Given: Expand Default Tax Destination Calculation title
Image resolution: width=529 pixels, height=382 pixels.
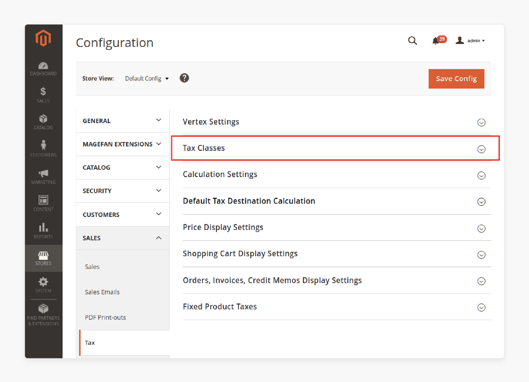Looking at the screenshot, I should pos(249,201).
